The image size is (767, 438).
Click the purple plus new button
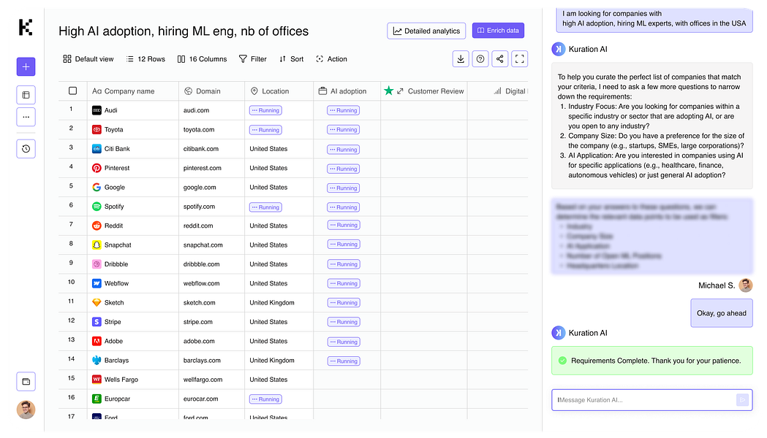[x=26, y=67]
